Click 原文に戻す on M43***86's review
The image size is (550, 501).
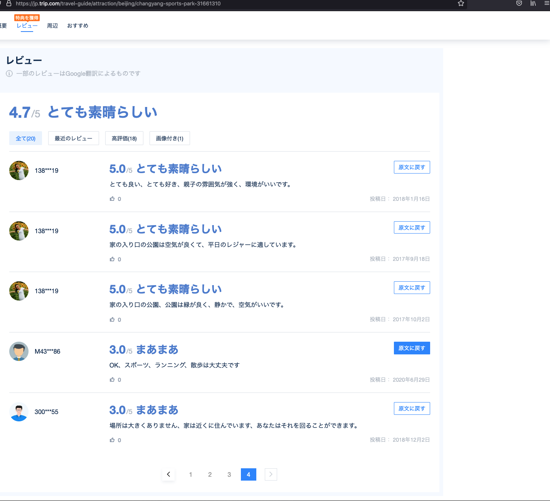pos(412,348)
